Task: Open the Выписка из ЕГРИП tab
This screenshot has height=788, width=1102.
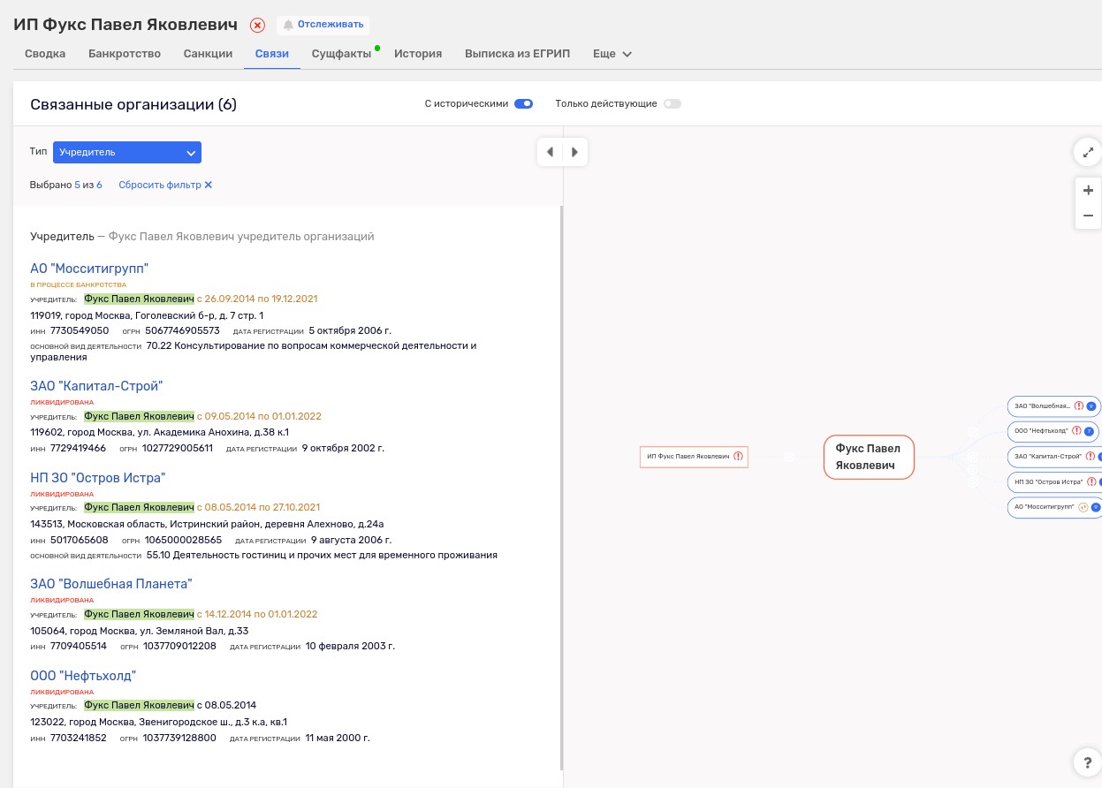Action: [517, 54]
